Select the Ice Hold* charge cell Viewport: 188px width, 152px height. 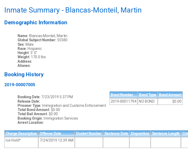tap(21, 142)
